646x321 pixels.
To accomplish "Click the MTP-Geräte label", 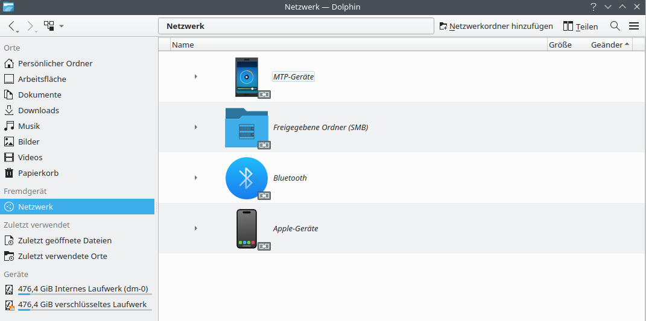I will pos(293,76).
